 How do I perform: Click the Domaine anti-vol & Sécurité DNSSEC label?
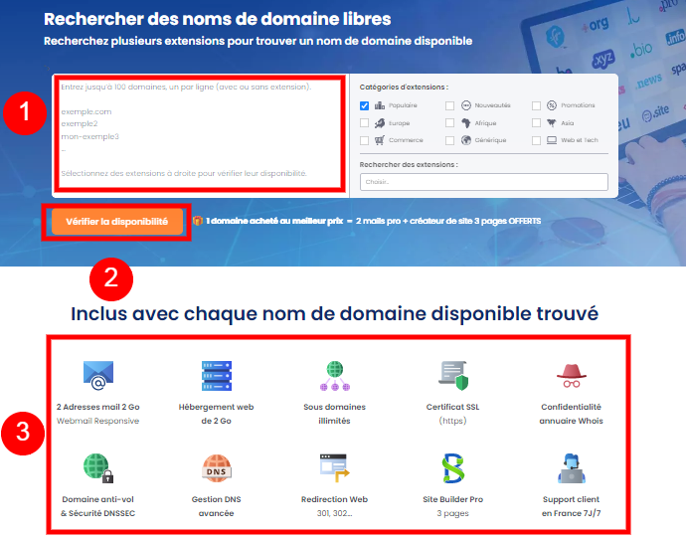(x=98, y=506)
